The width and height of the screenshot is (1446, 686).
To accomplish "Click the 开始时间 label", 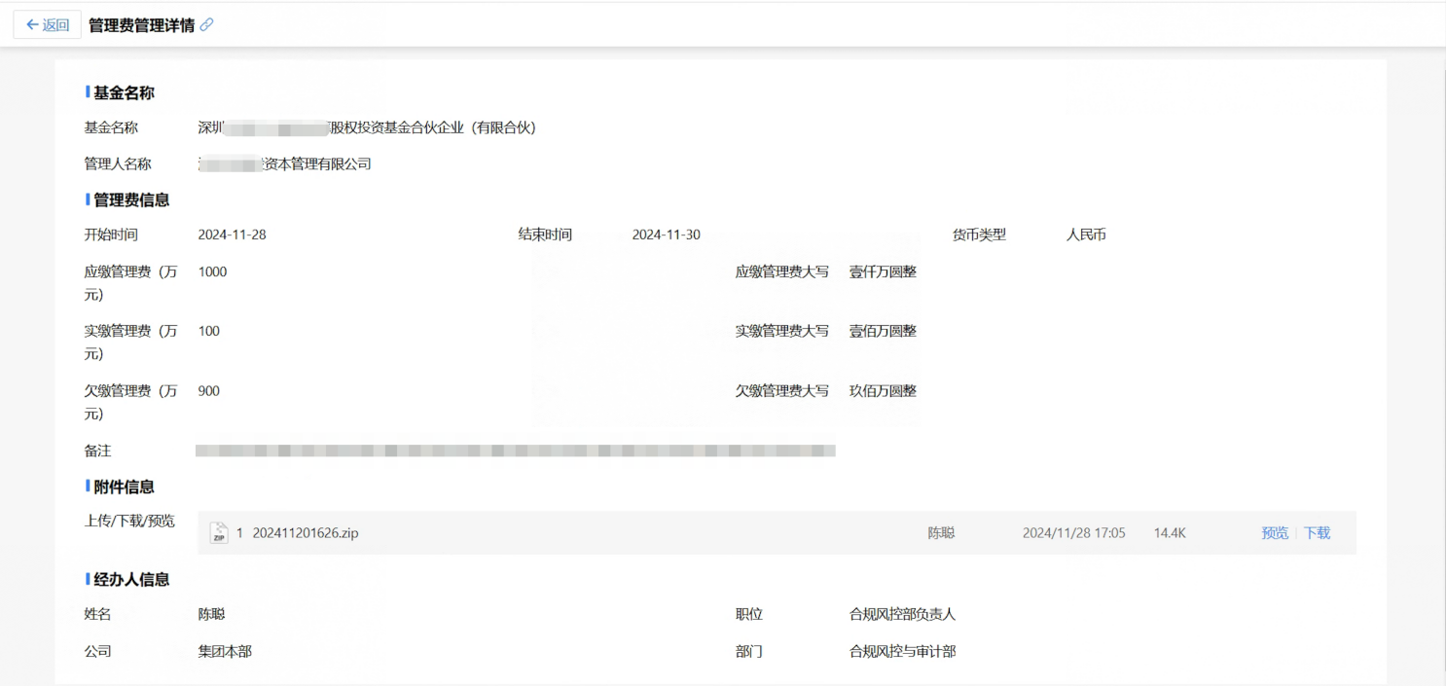I will point(111,235).
